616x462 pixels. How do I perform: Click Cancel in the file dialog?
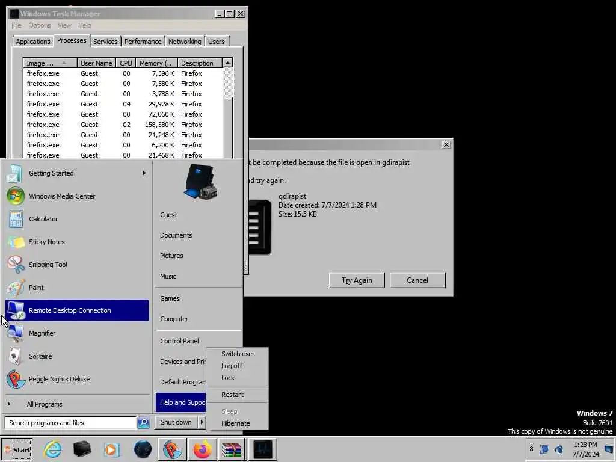417,280
